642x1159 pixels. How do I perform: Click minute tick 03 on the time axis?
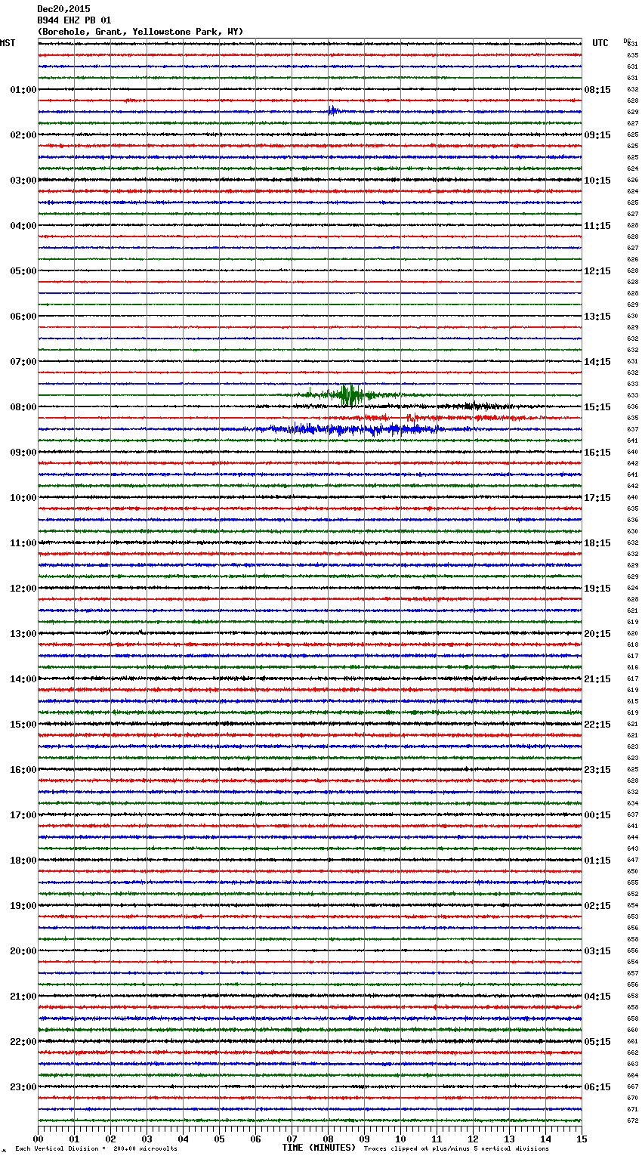pyautogui.click(x=147, y=1139)
